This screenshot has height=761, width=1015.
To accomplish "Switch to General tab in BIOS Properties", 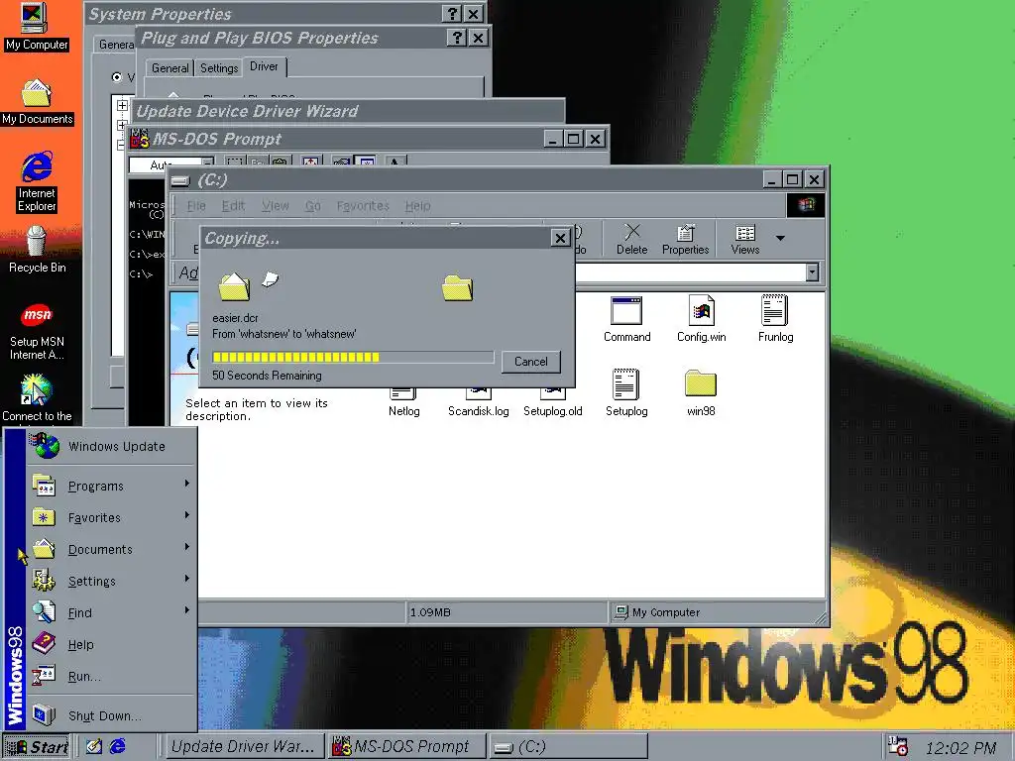I will [169, 68].
